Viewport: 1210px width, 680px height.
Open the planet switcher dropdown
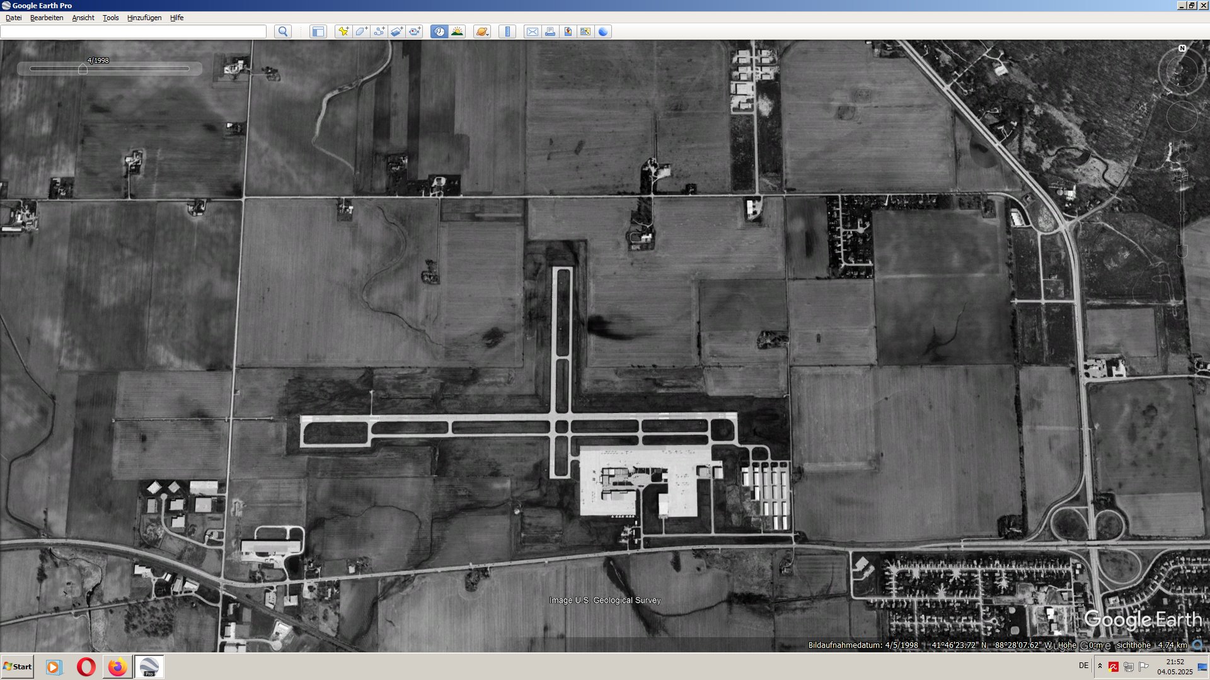pos(482,31)
